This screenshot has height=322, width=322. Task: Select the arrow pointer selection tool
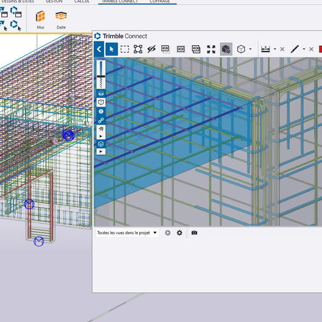pyautogui.click(x=111, y=49)
